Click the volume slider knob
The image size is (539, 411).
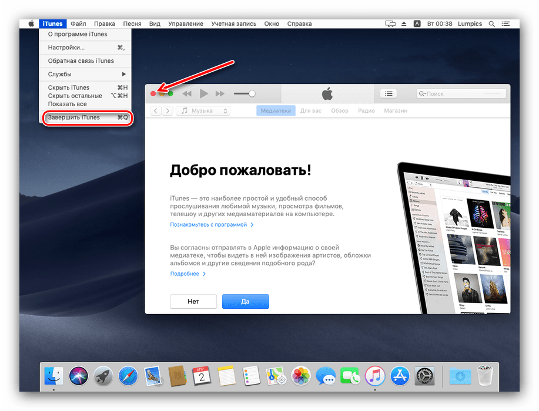252,93
